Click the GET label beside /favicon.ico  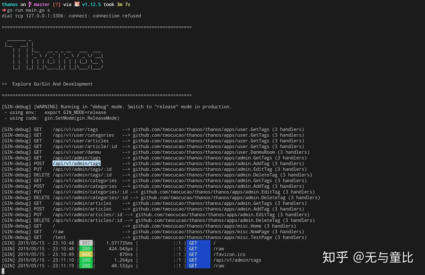[x=193, y=254]
